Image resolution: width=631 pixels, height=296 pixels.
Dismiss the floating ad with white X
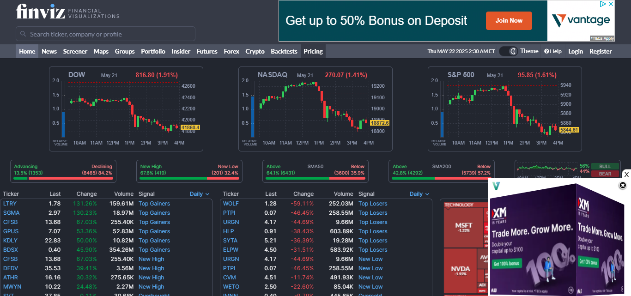pyautogui.click(x=626, y=174)
